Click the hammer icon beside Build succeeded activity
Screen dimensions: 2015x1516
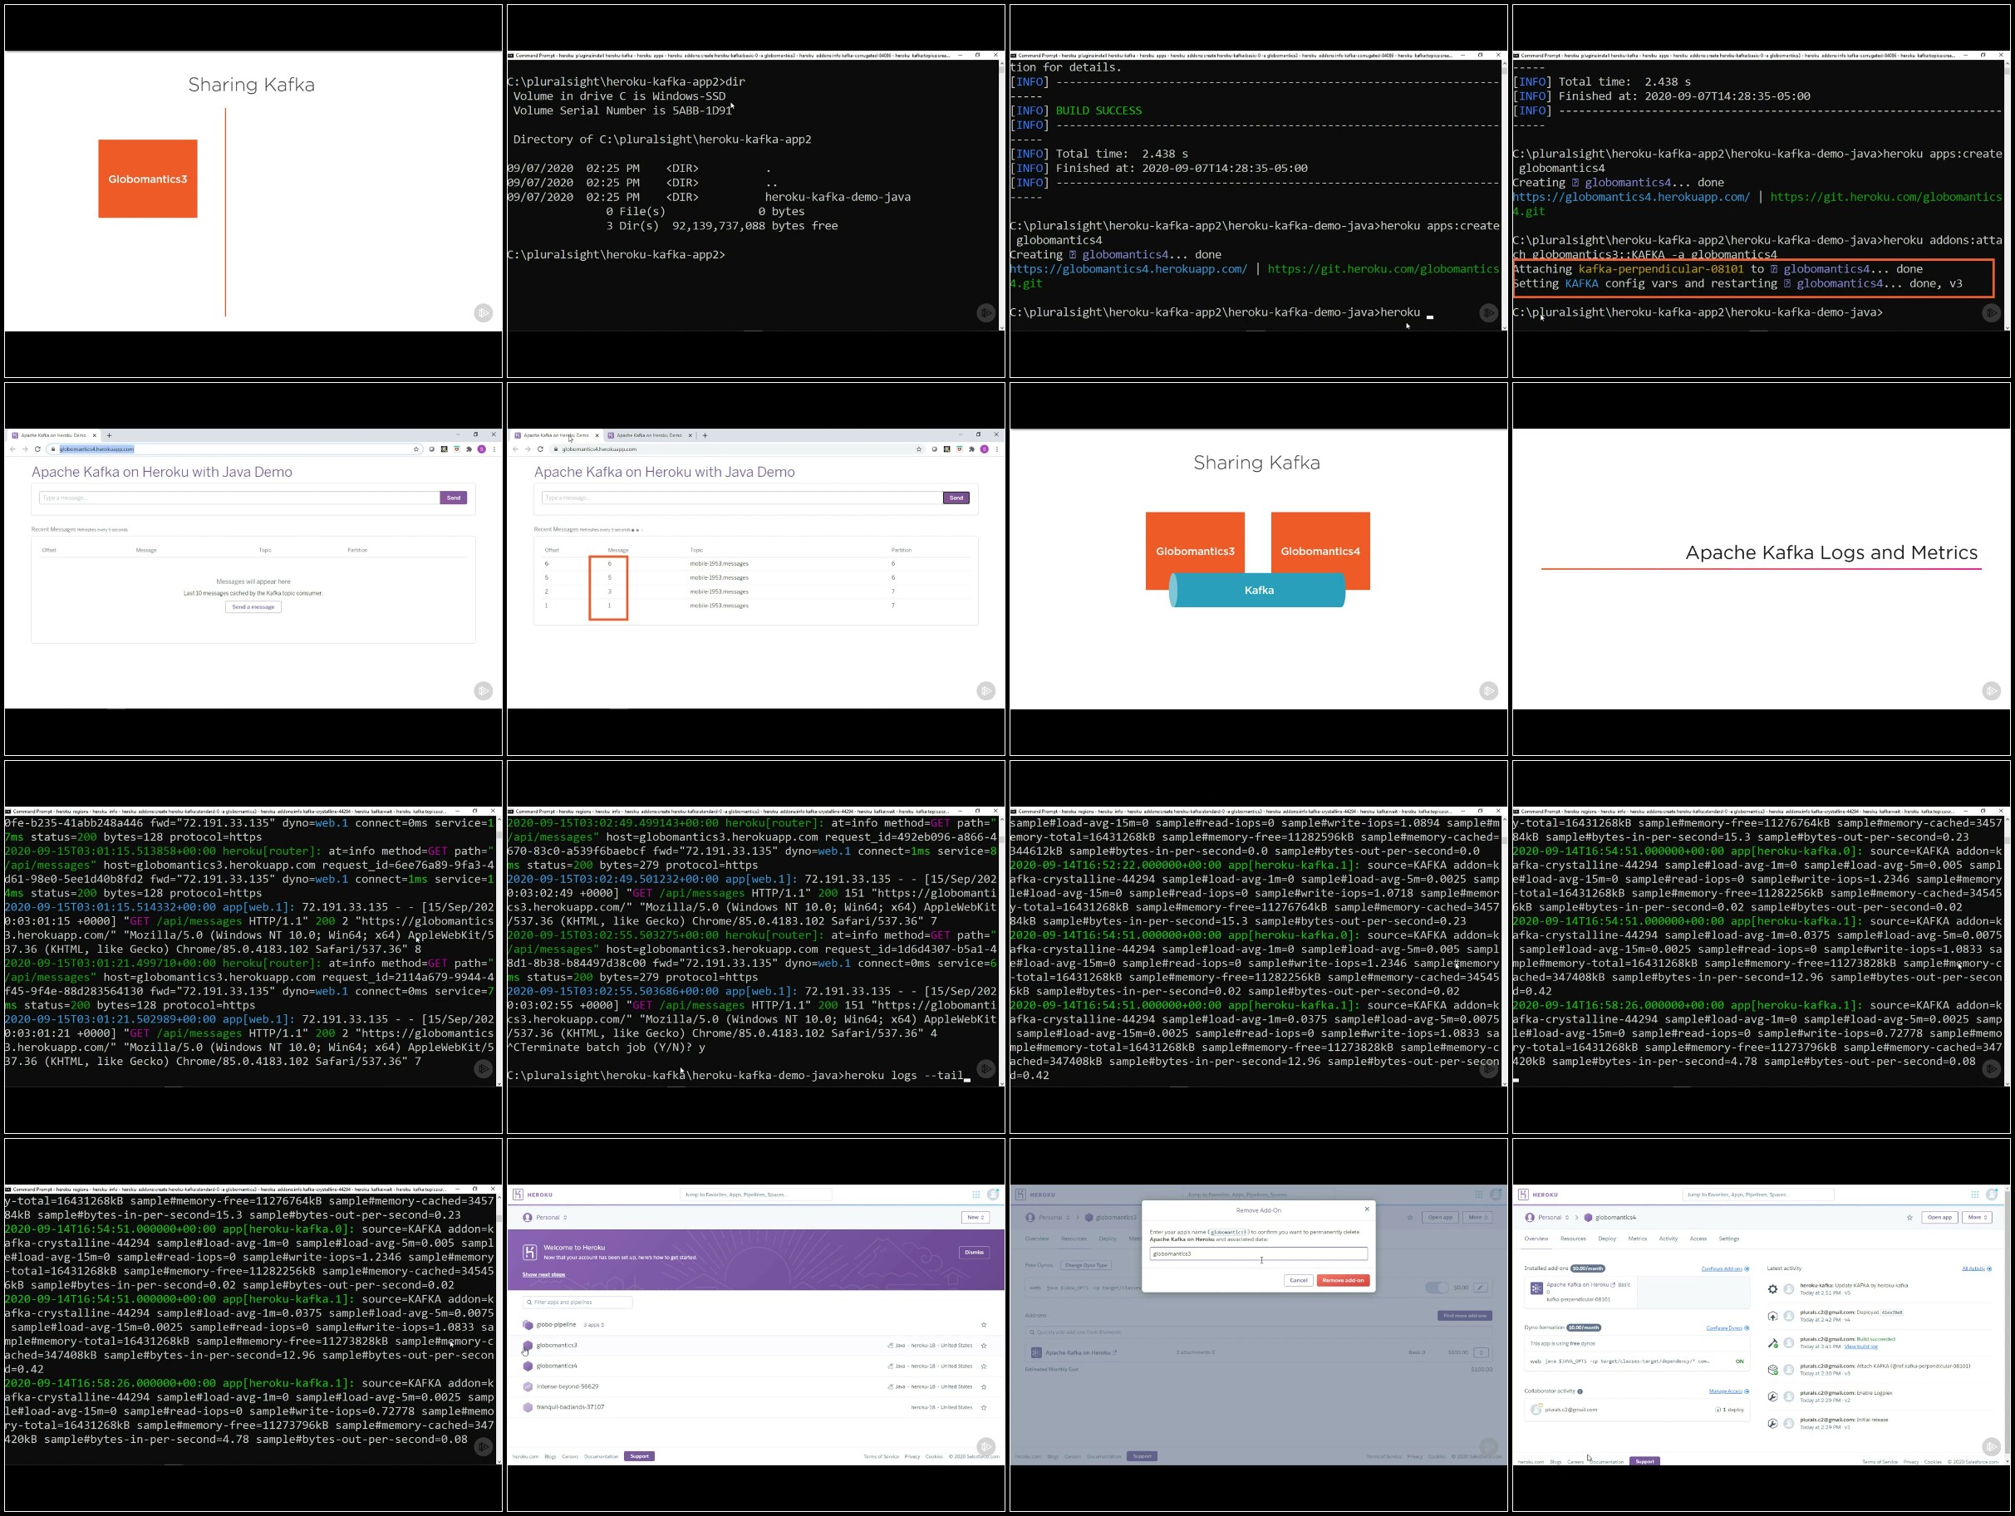point(1772,1343)
